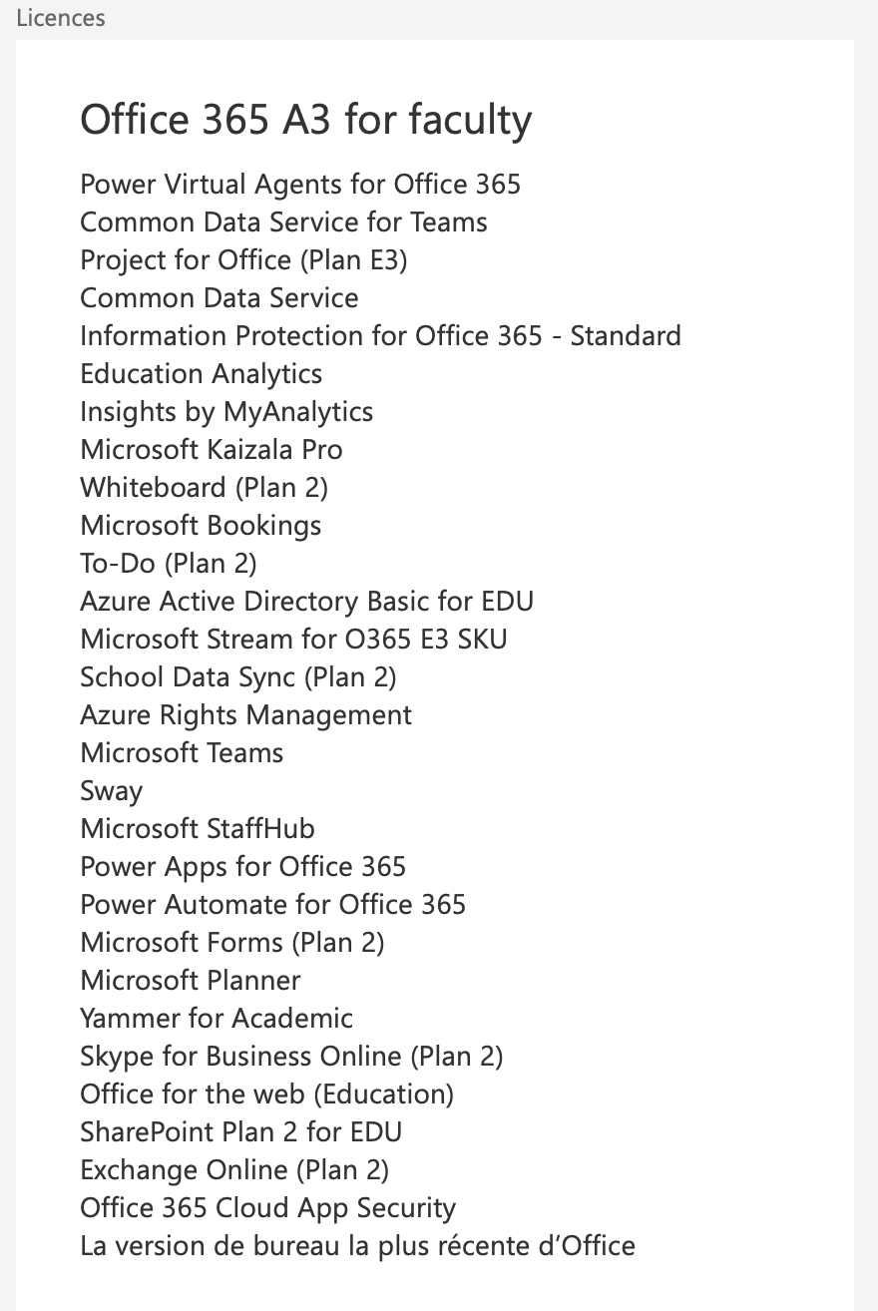Click the Education Analytics item
Image resolution: width=878 pixels, height=1311 pixels.
click(x=202, y=374)
